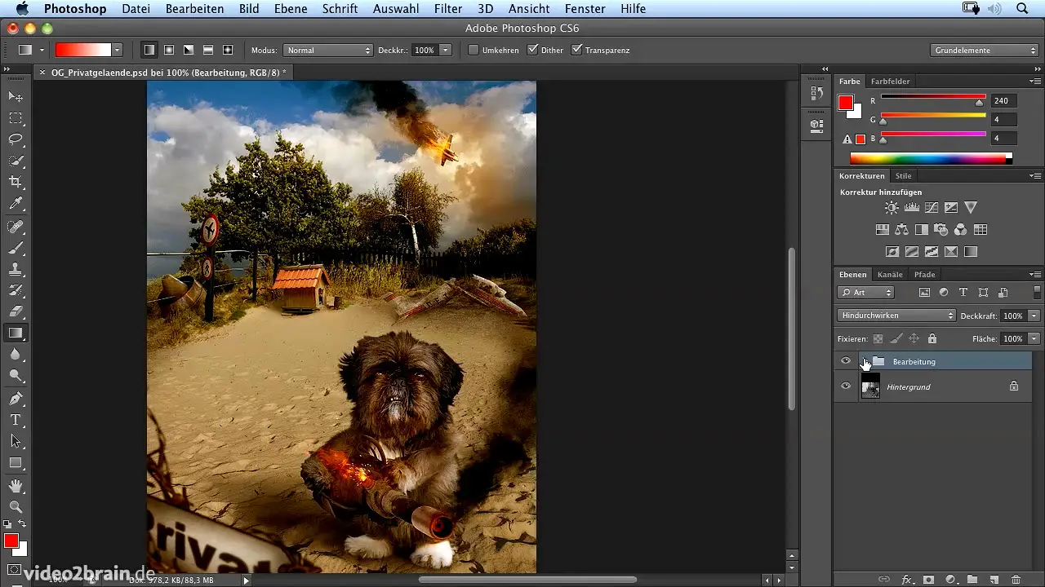
Task: Toggle lock transparent pixels
Action: [878, 338]
